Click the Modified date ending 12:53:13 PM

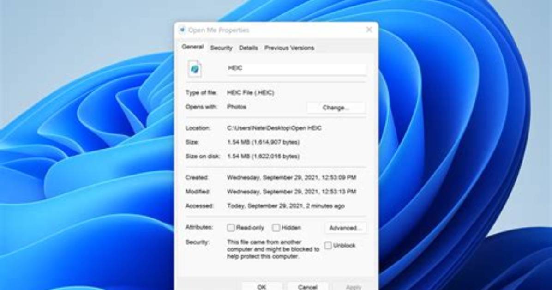pyautogui.click(x=292, y=192)
